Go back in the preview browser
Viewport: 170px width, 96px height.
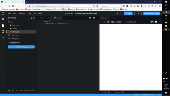point(102,22)
